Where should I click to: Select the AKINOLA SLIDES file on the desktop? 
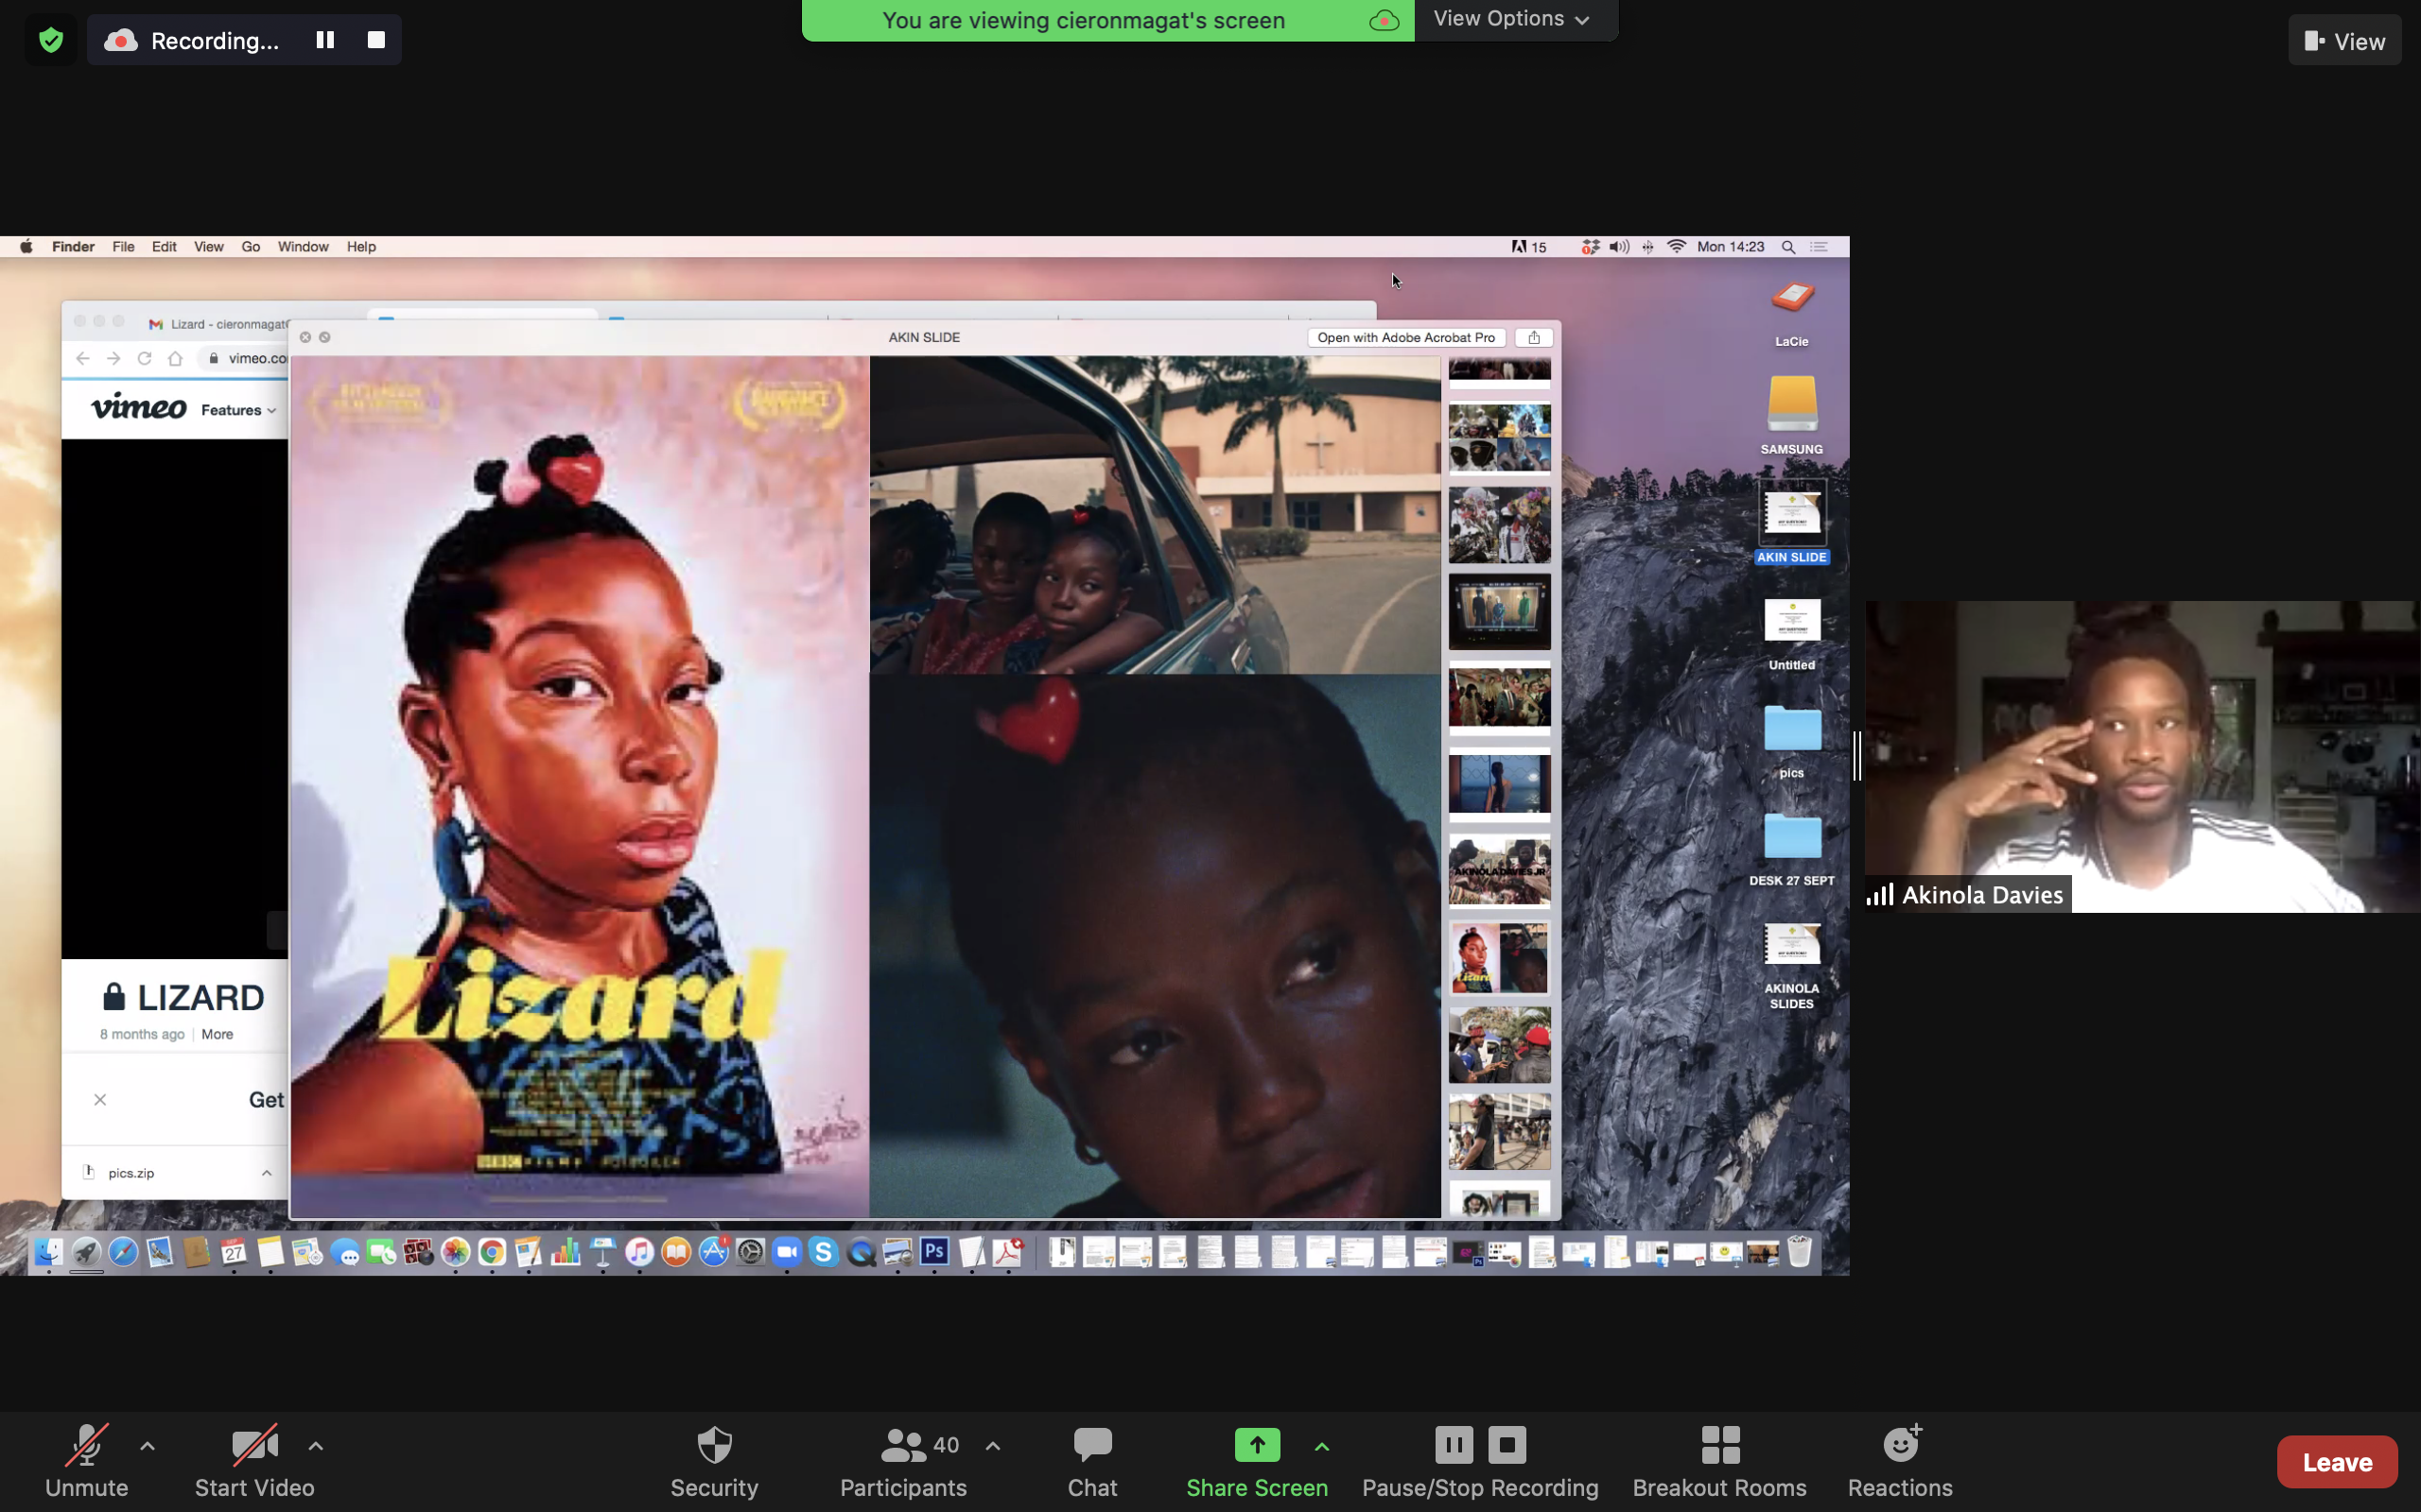coord(1792,965)
